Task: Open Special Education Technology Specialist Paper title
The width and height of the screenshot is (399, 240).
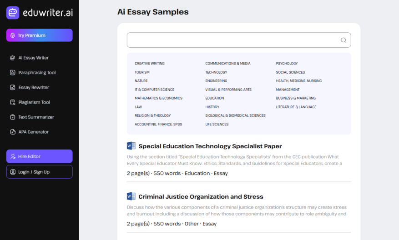Action: click(x=210, y=146)
